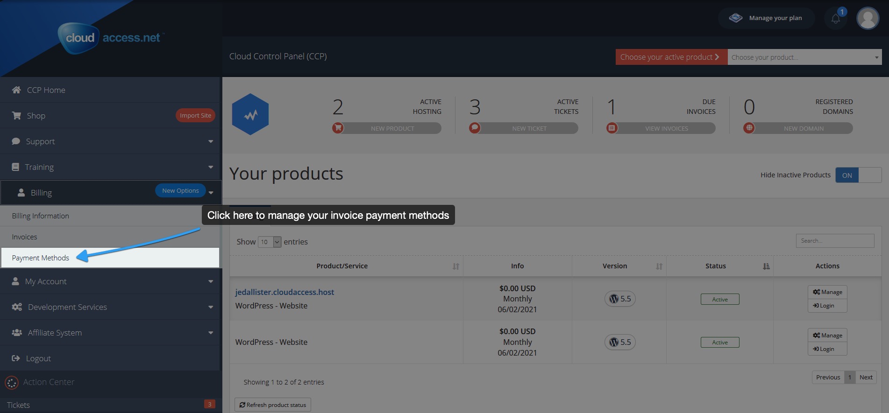Click the Billing person icon

pos(21,192)
